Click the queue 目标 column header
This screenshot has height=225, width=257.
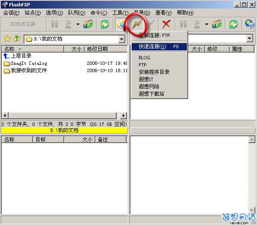pos(48,140)
